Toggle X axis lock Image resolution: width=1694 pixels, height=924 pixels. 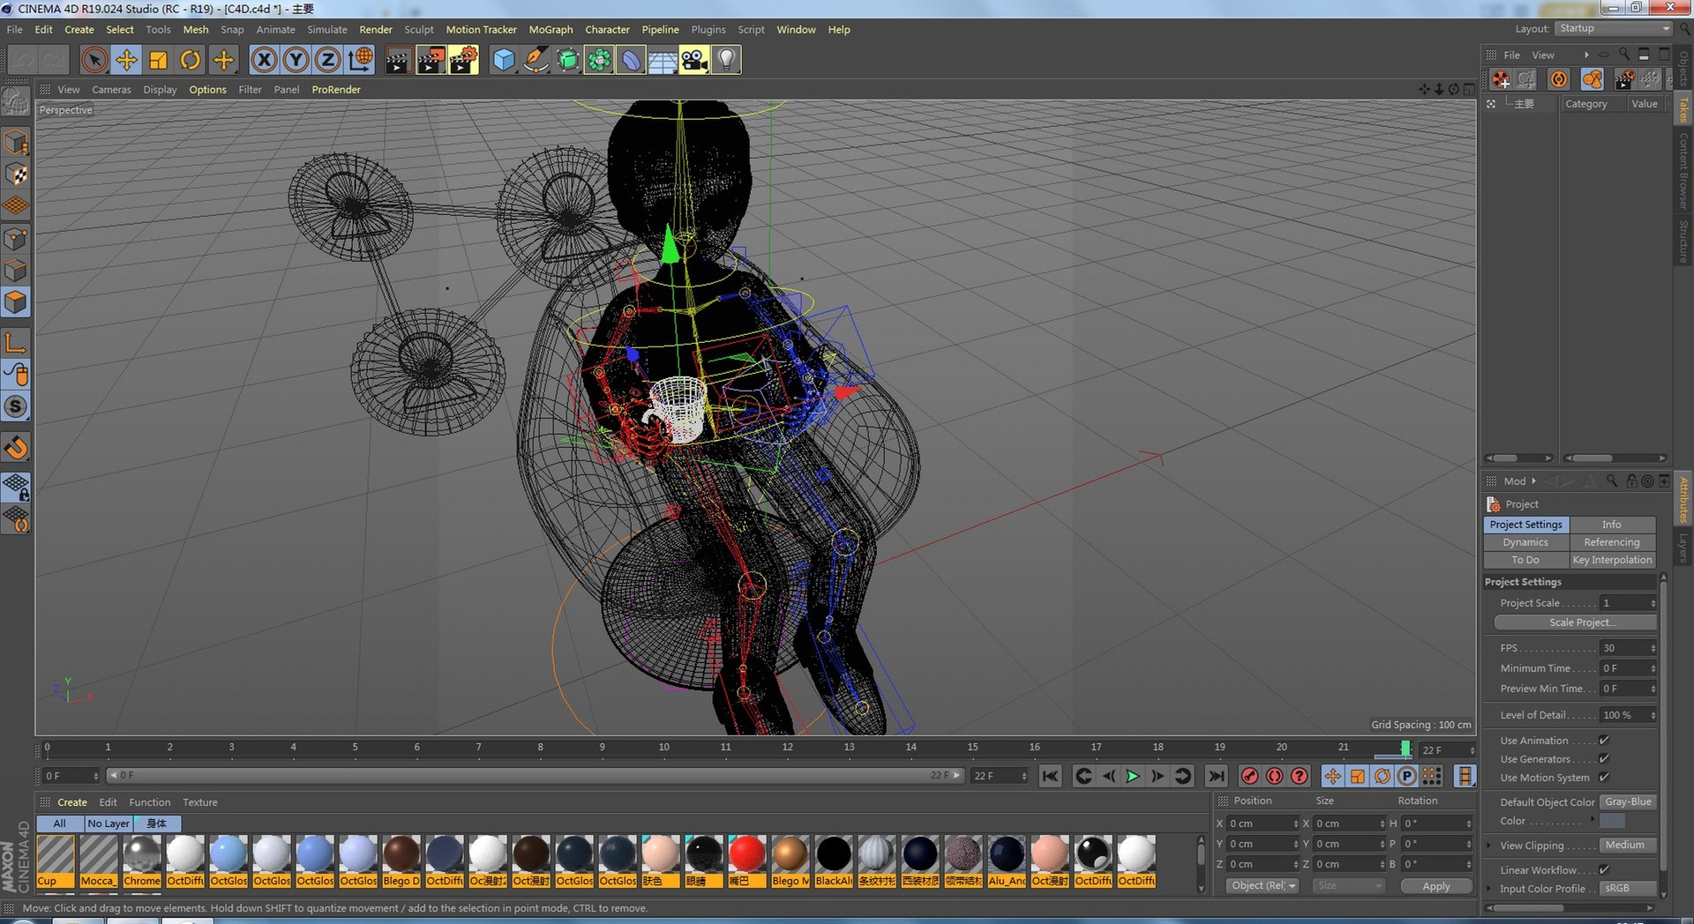pos(263,60)
